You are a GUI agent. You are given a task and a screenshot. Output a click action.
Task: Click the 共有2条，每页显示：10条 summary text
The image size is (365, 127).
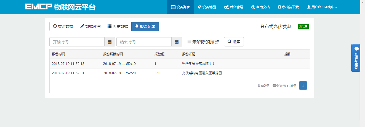coord(277,86)
